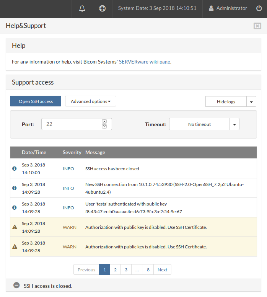
Task: Expand Advanced options dropdown
Action: 91,101
